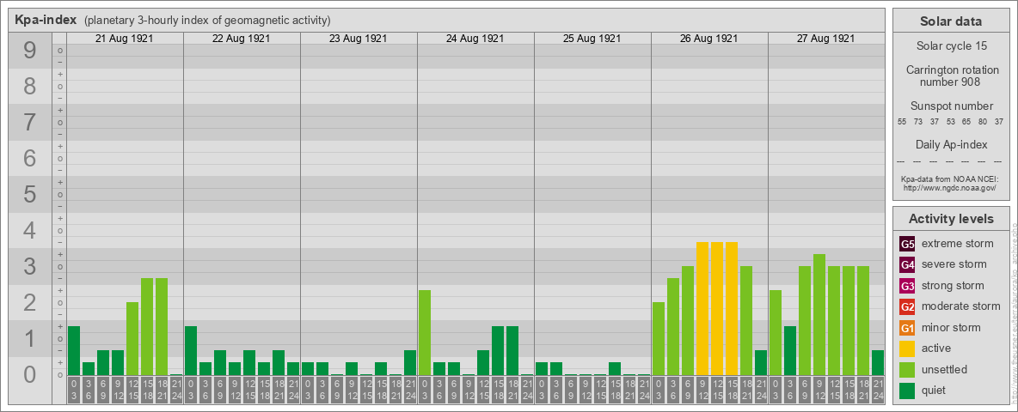Viewport: 1018px width, 412px height.
Task: Click the 9-12 bar on 27 Aug
Action: 819,315
